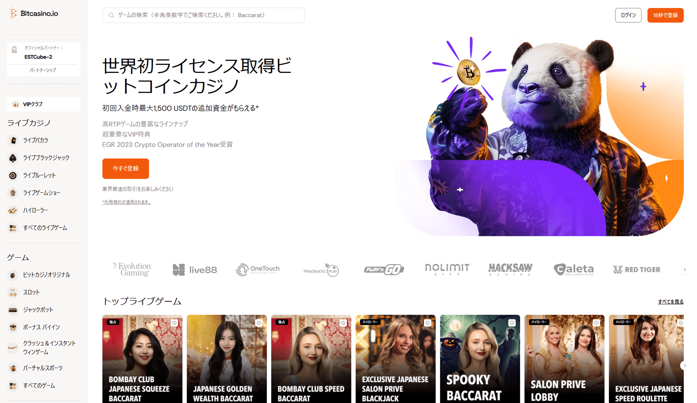This screenshot has width=697, height=403.
Task: Open the Salon Prive Lobby thumbnail
Action: tap(564, 359)
